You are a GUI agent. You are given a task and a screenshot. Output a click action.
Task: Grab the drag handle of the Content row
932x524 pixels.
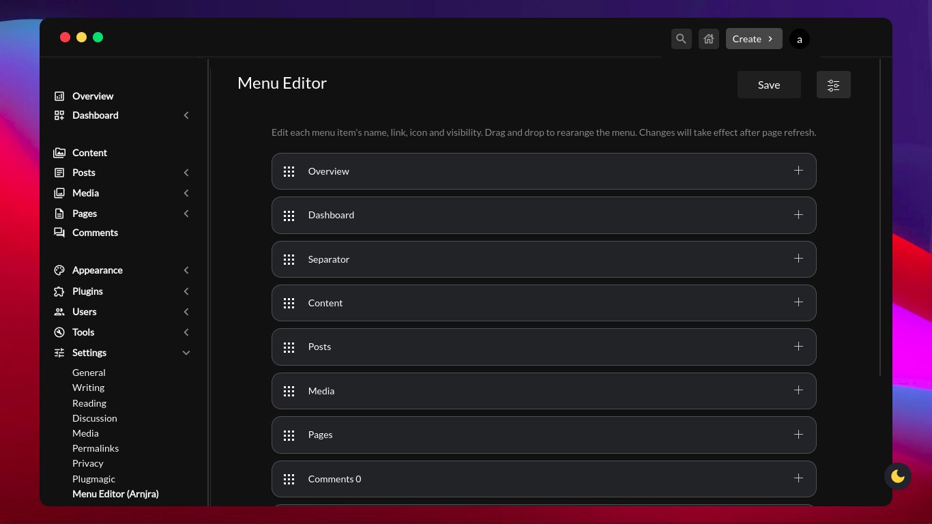[x=289, y=303]
